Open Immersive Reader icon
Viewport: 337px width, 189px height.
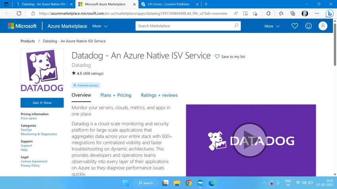pyautogui.click(x=245, y=13)
